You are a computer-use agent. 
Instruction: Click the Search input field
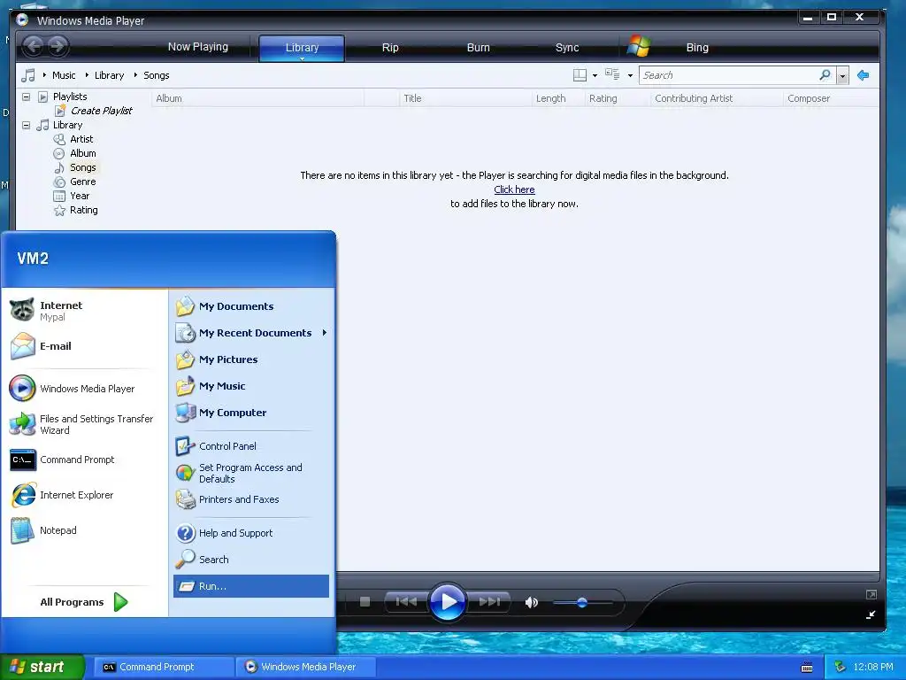[729, 75]
